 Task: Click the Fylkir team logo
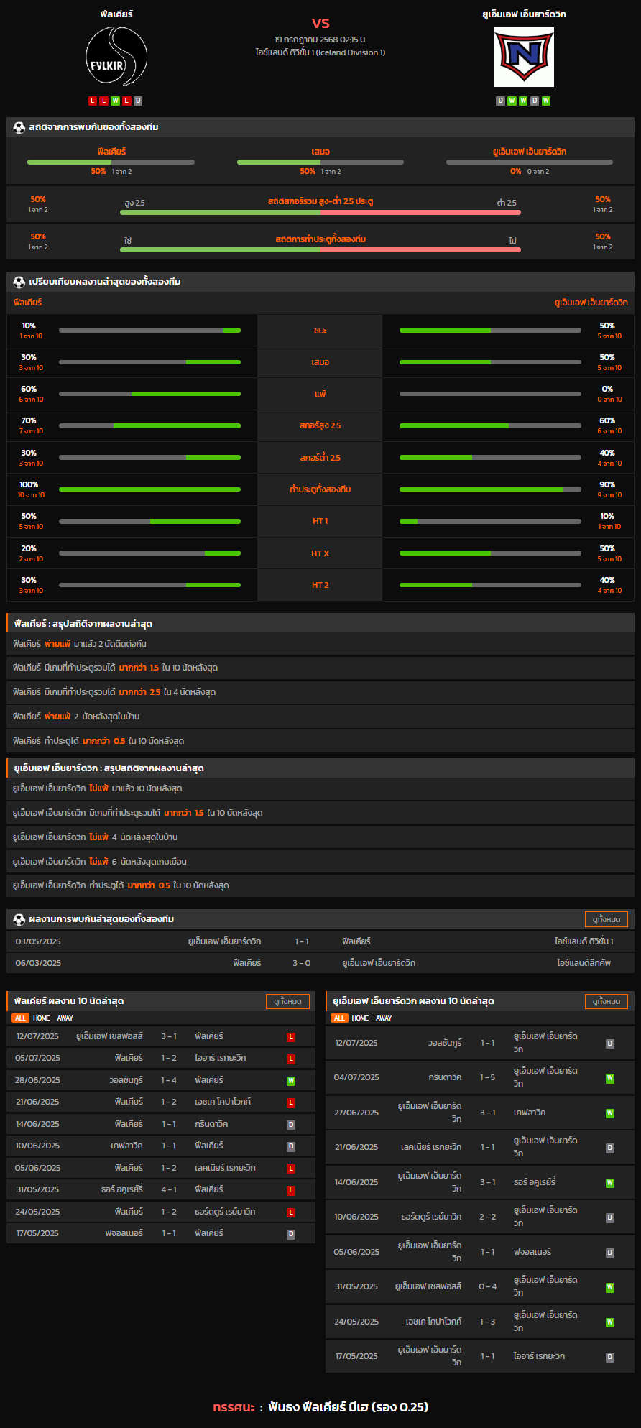(x=116, y=57)
